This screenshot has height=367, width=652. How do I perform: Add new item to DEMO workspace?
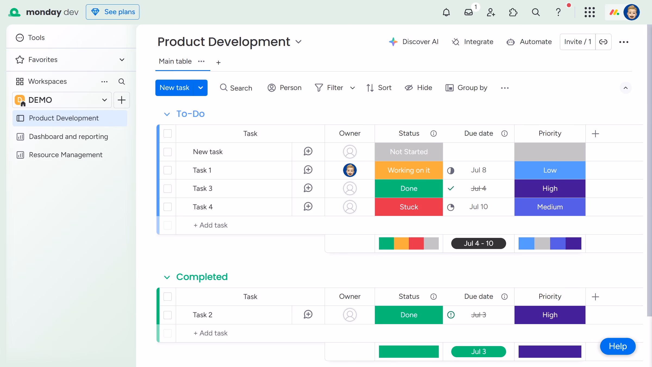coord(121,100)
